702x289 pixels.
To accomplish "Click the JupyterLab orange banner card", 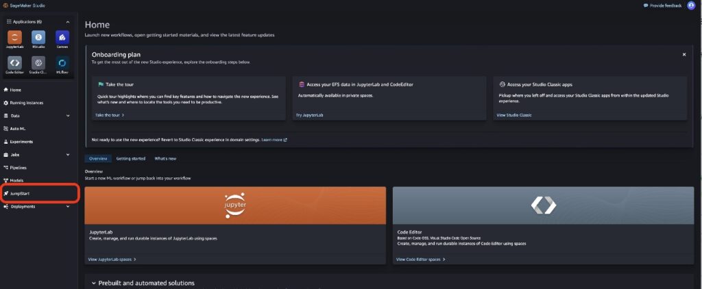I will [235, 205].
